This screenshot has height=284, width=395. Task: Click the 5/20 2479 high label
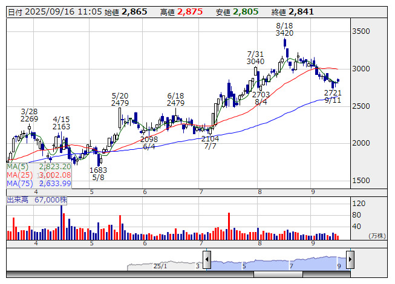click(x=120, y=99)
